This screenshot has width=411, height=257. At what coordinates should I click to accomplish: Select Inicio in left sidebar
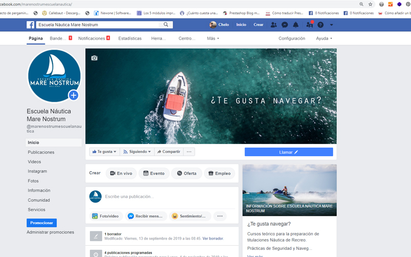[x=54, y=142]
